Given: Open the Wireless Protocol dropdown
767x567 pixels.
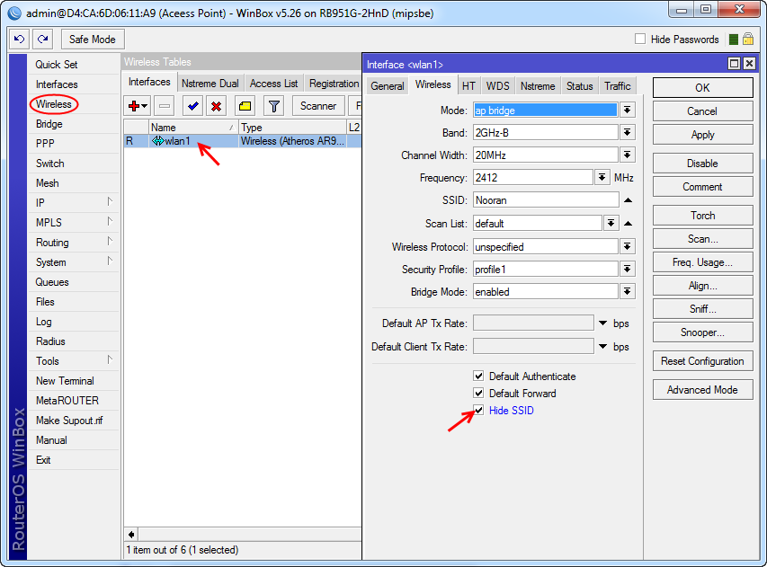Looking at the screenshot, I should 627,247.
